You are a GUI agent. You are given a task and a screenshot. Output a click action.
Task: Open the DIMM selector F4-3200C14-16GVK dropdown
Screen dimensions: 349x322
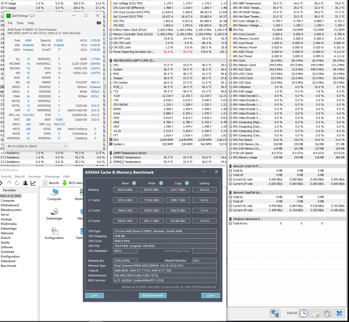click(37, 146)
